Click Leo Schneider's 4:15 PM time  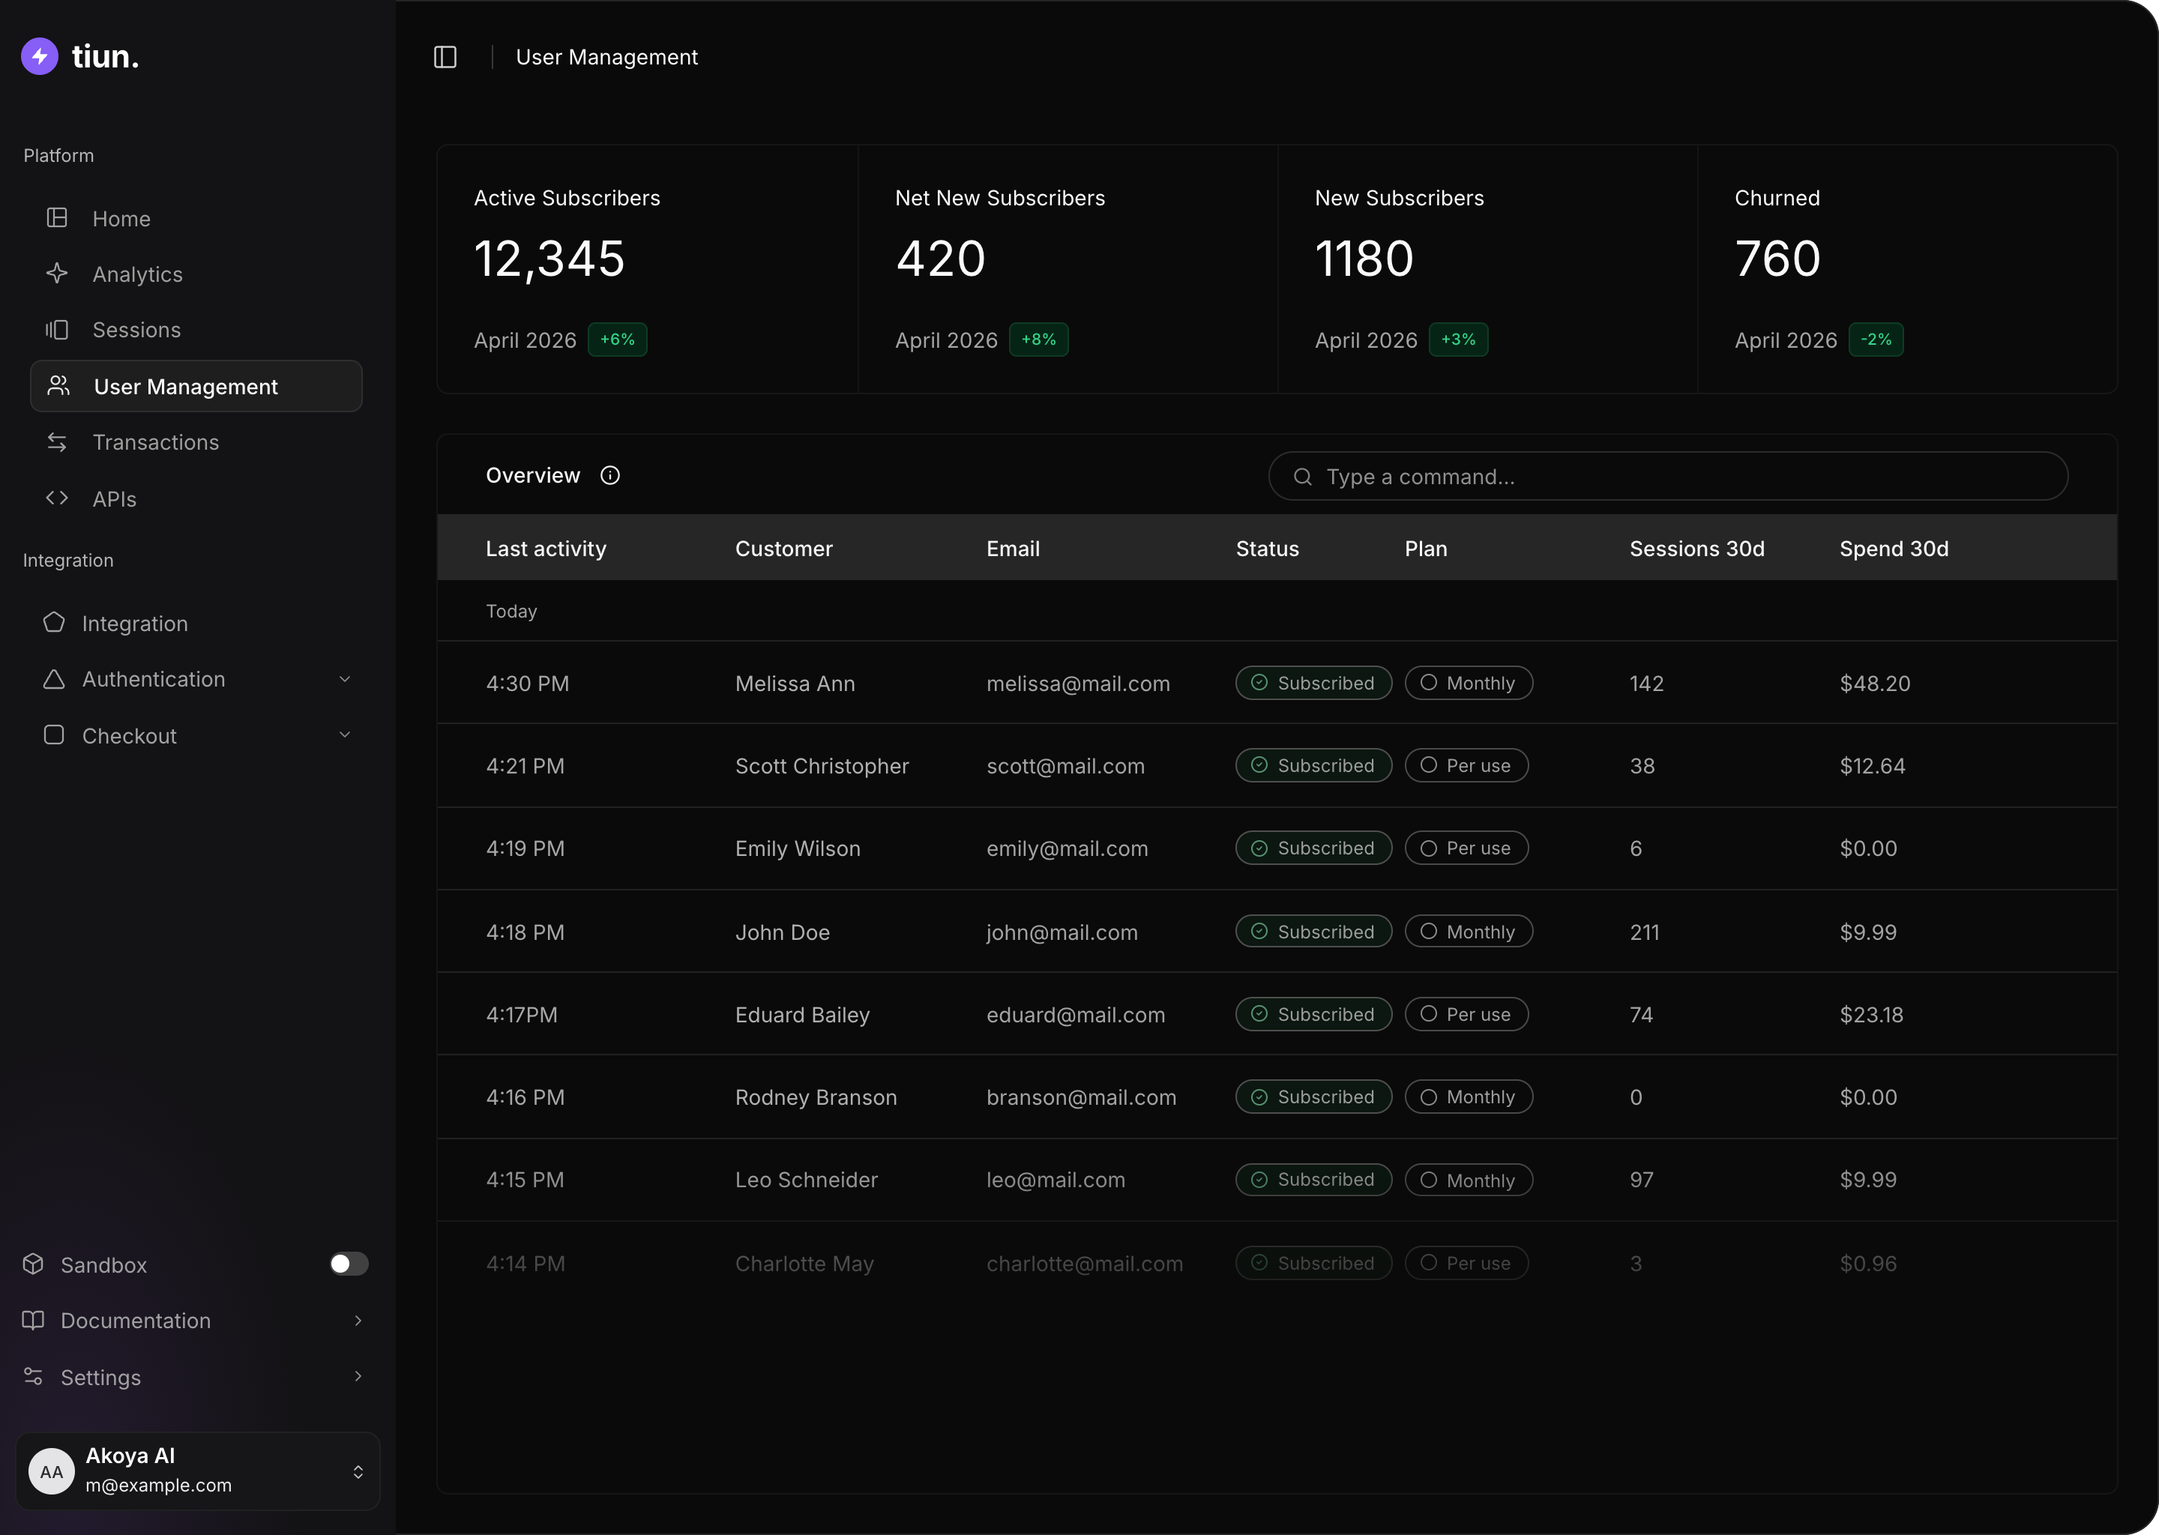click(x=525, y=1180)
